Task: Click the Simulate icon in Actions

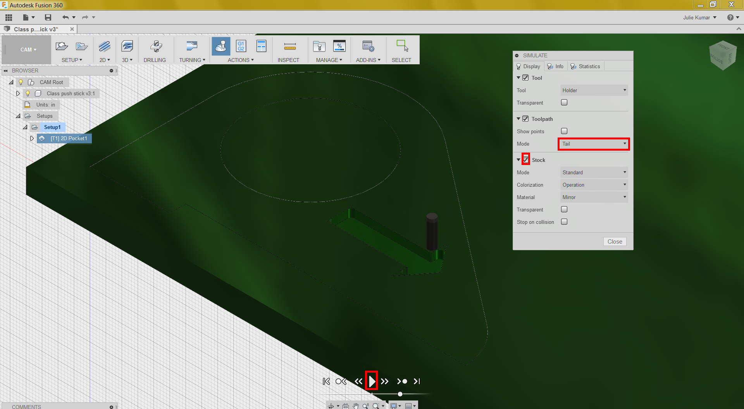Action: point(221,46)
